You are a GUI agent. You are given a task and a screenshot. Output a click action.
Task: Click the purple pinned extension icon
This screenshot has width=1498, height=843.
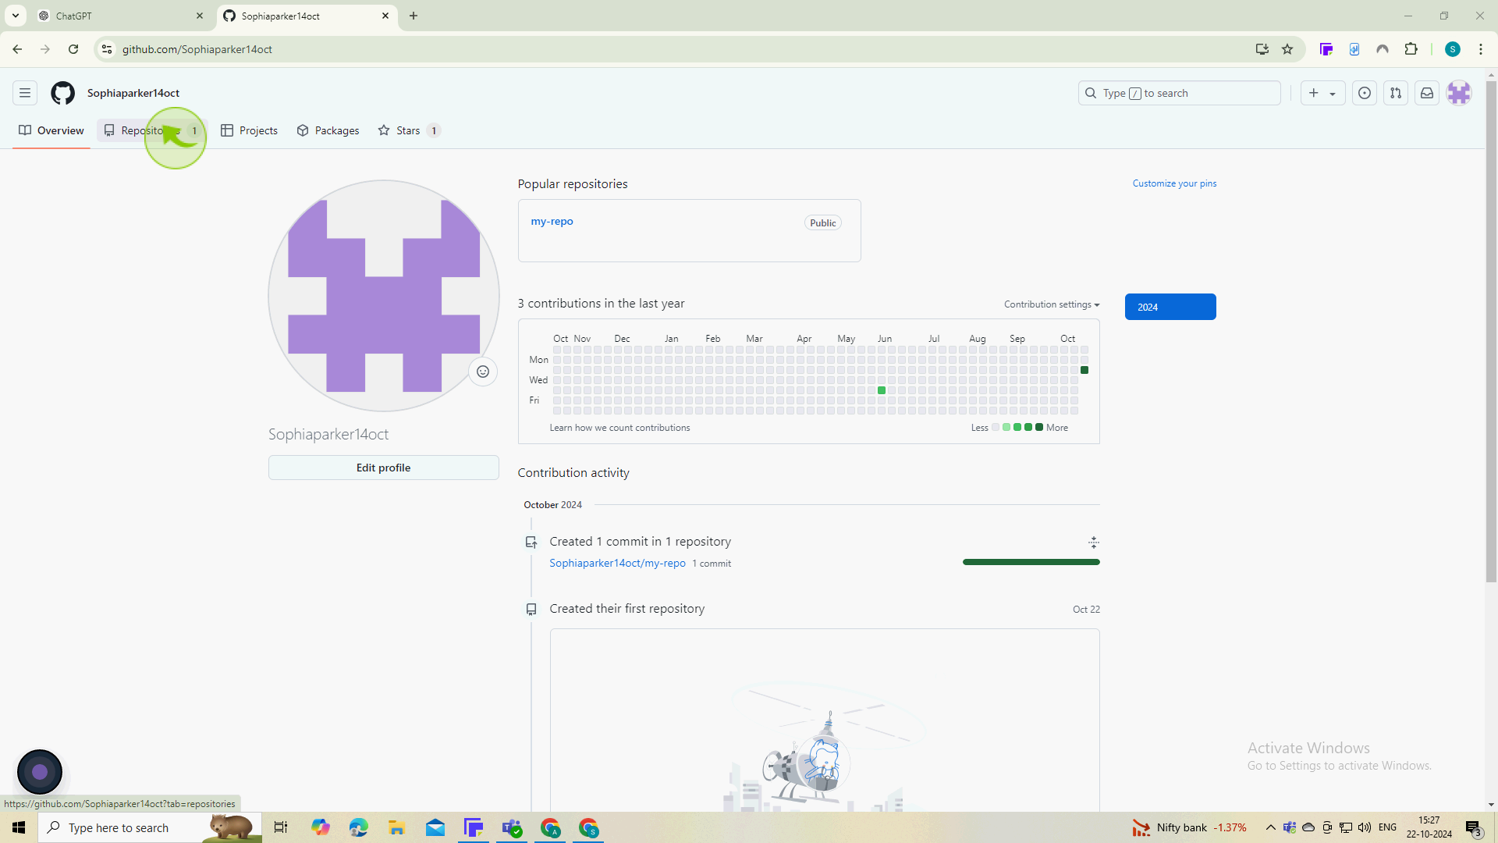click(x=1326, y=49)
